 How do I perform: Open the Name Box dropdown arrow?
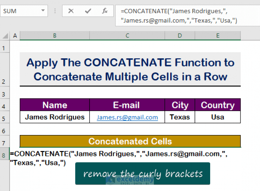43,11
